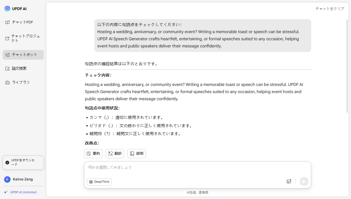
Task: Toggle the DeepThink mode button
Action: tap(99, 182)
